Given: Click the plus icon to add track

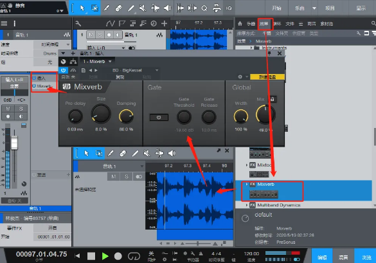Looking at the screenshot, I should click(x=165, y=24).
